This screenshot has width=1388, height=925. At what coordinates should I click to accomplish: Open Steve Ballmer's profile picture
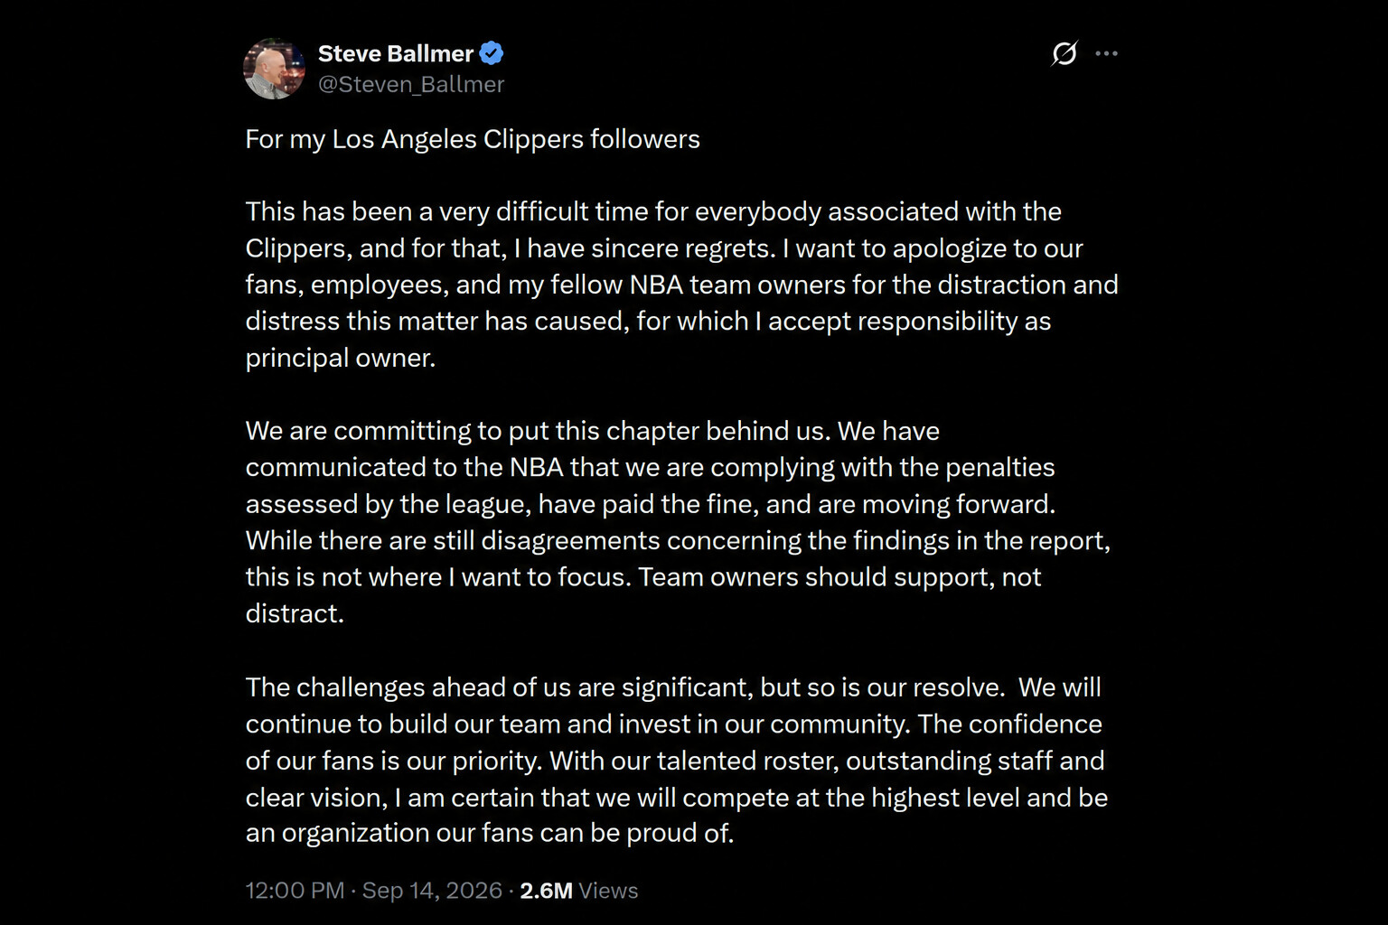pyautogui.click(x=275, y=69)
